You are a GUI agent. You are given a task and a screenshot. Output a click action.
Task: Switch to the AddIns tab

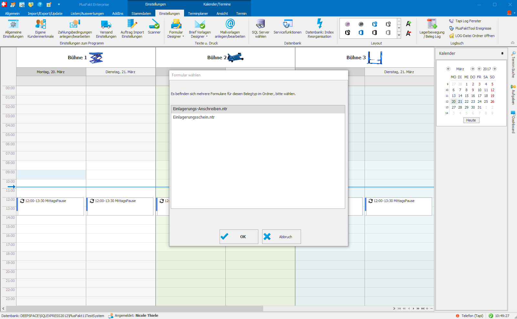(118, 14)
